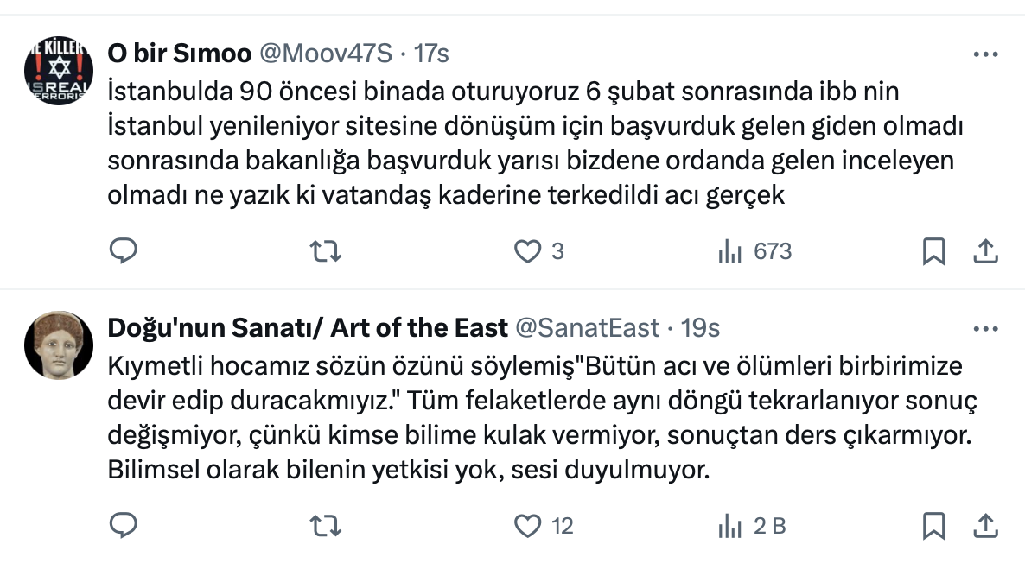The width and height of the screenshot is (1025, 563).
Task: View analytics showing 2 B views
Action: [x=730, y=525]
